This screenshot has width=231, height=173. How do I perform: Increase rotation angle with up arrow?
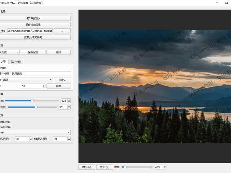[x=69, y=106]
